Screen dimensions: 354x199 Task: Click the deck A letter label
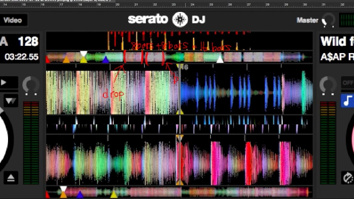point(4,42)
